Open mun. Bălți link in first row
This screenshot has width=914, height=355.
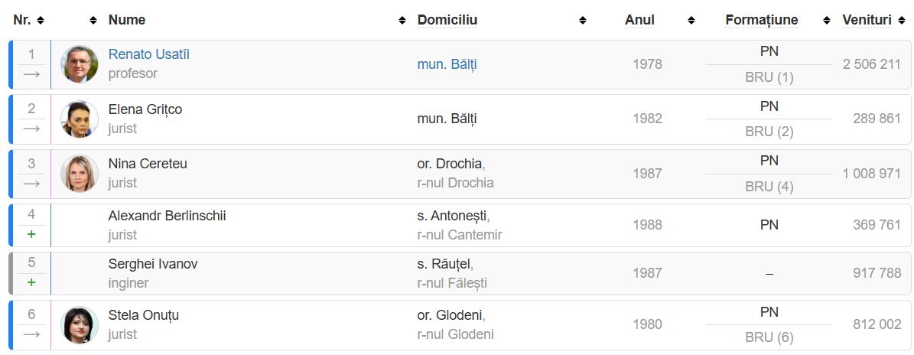(x=447, y=64)
